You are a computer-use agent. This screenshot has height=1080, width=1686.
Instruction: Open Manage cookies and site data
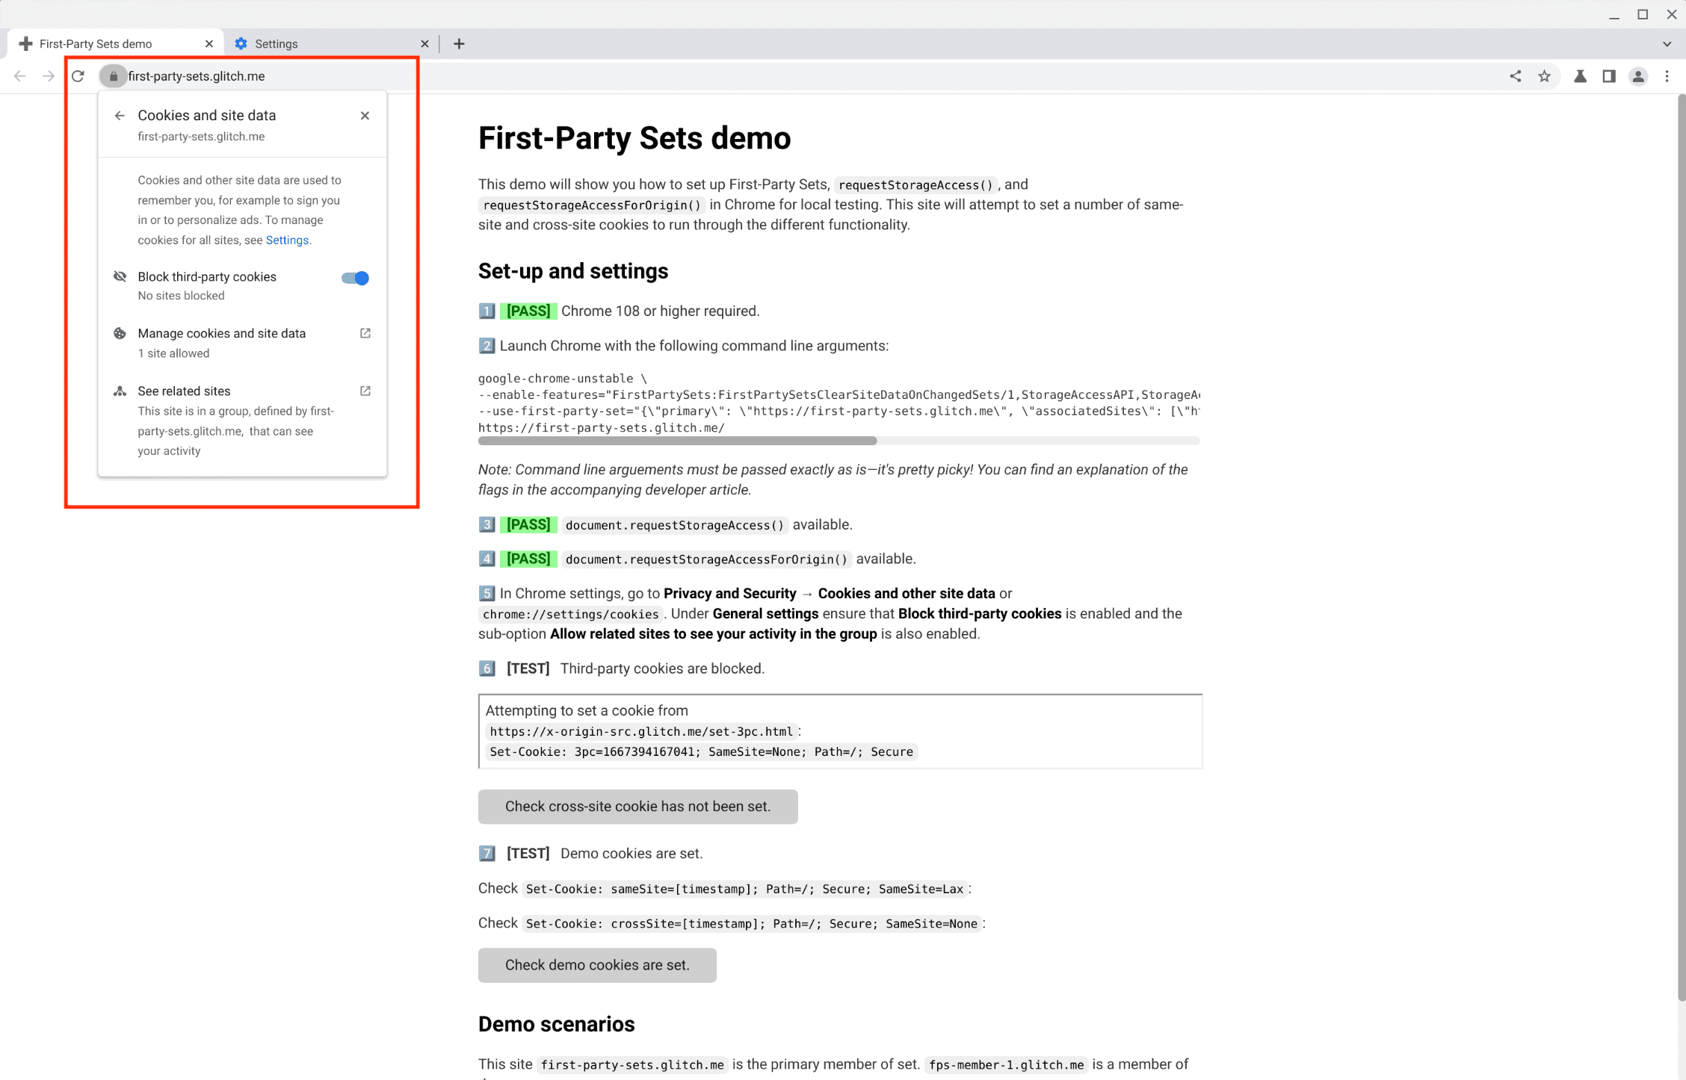point(222,334)
